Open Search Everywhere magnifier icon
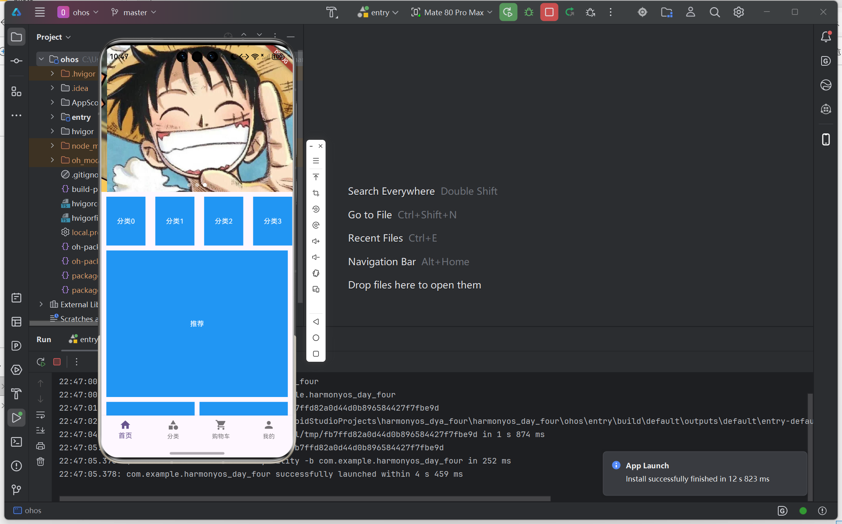 714,12
